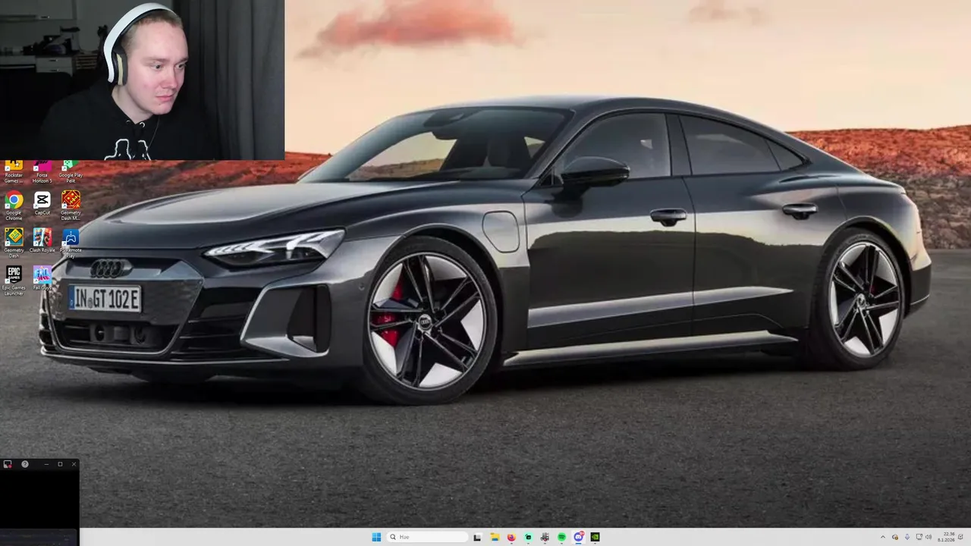Viewport: 971px width, 546px height.
Task: Click the help icon in the small black window
Action: (25, 464)
